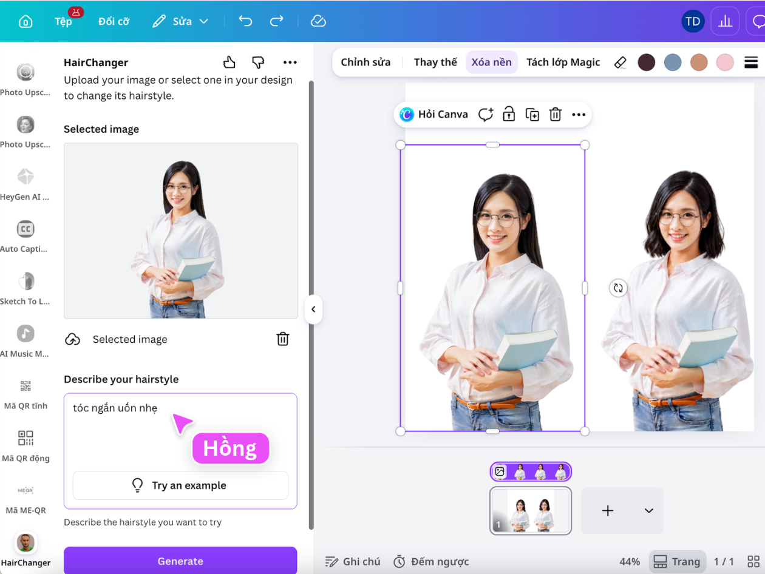Screen dimensions: 765x574
Task: Open floating toolbar more options
Action: pyautogui.click(x=579, y=114)
